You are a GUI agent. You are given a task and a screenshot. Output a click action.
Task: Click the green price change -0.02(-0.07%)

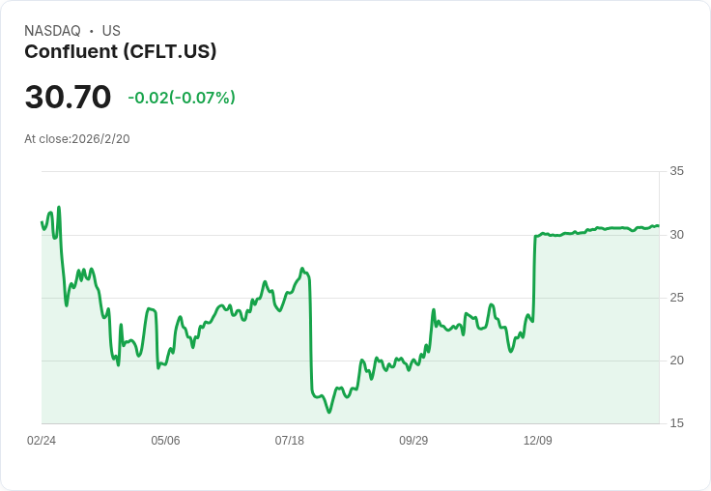click(x=182, y=98)
